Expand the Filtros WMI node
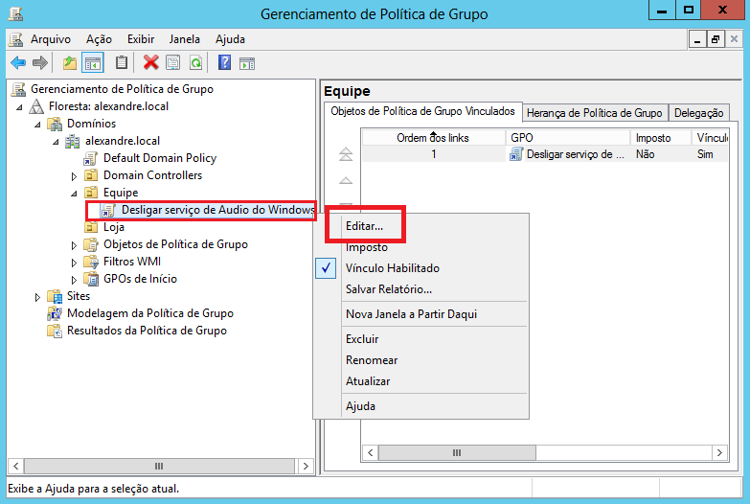Screen dimensions: 750x504 (x=74, y=263)
